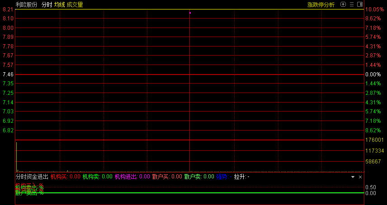Open the three-line list menu icon
The image size is (387, 205).
tap(352, 5)
